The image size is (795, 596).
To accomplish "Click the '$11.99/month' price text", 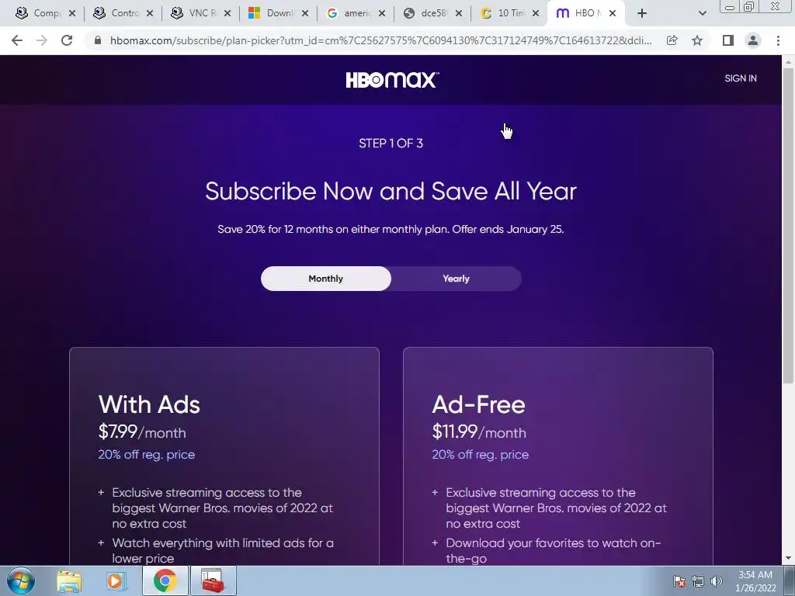I will [479, 431].
